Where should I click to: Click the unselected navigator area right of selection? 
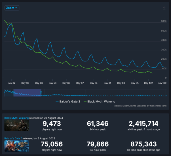[x=104, y=93]
